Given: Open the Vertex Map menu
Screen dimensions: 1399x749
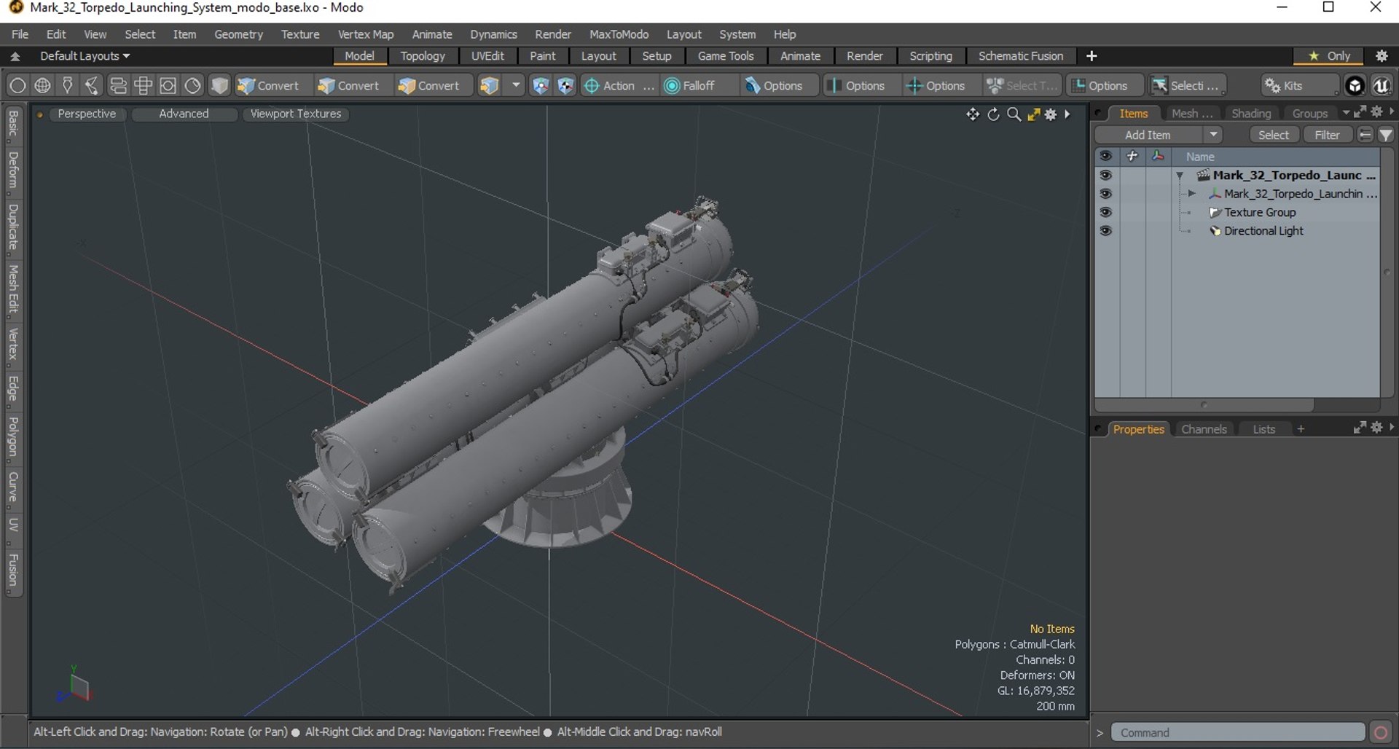Looking at the screenshot, I should click(365, 34).
